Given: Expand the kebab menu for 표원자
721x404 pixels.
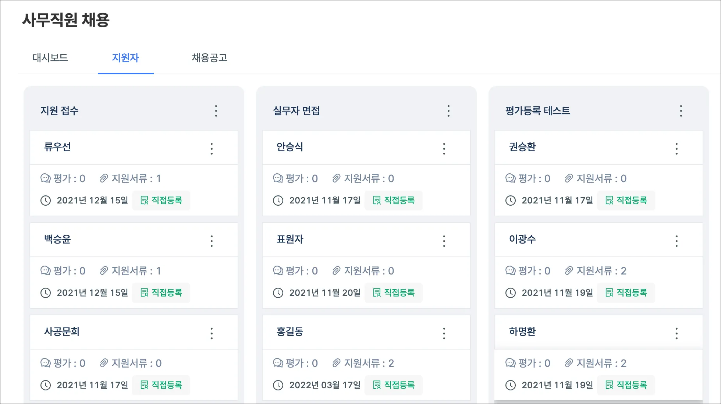Looking at the screenshot, I should click(444, 241).
